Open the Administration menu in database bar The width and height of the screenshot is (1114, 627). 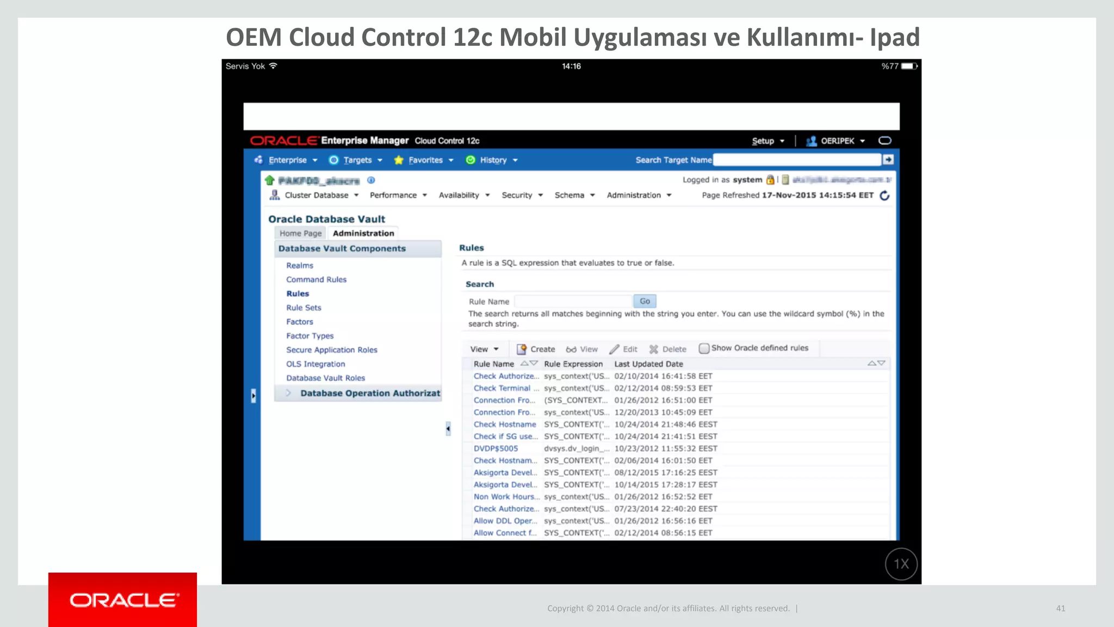(639, 195)
